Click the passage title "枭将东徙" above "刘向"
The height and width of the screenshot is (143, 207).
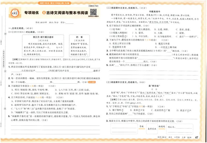[154, 86]
